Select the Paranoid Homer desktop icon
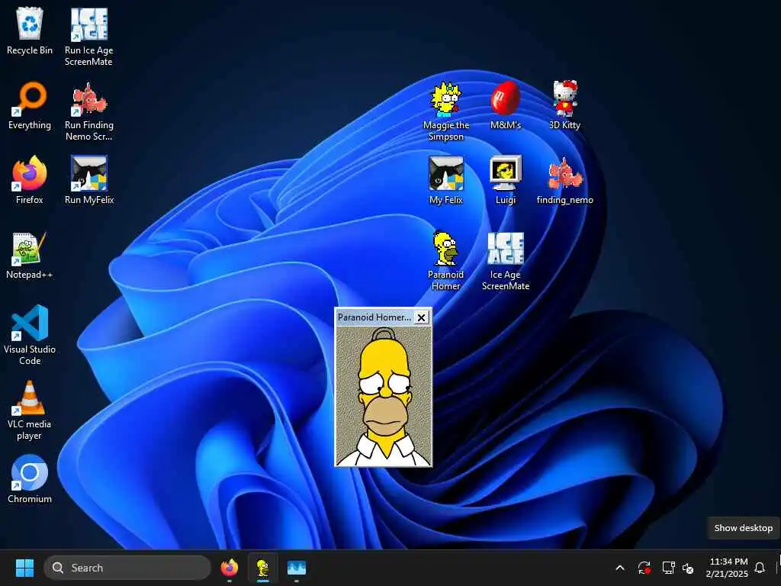 point(445,261)
